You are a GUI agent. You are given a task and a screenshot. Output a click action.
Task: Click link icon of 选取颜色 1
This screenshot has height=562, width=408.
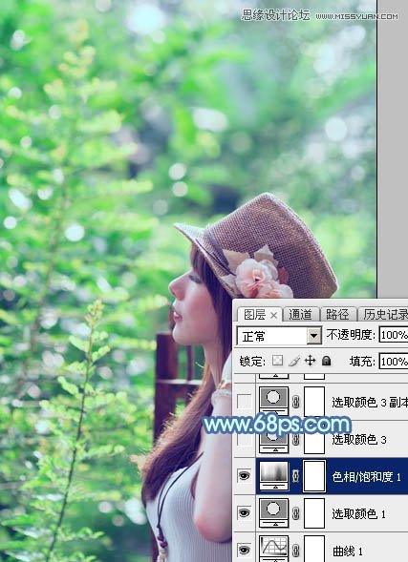tap(295, 513)
